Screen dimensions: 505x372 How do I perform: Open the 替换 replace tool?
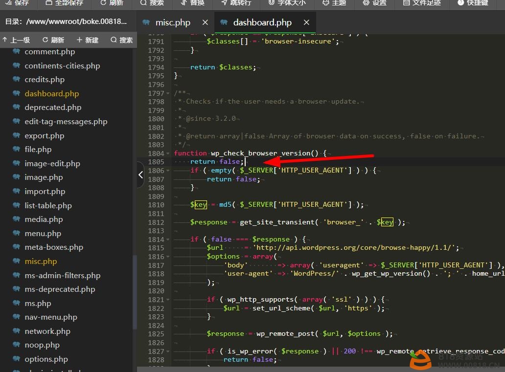pyautogui.click(x=193, y=3)
